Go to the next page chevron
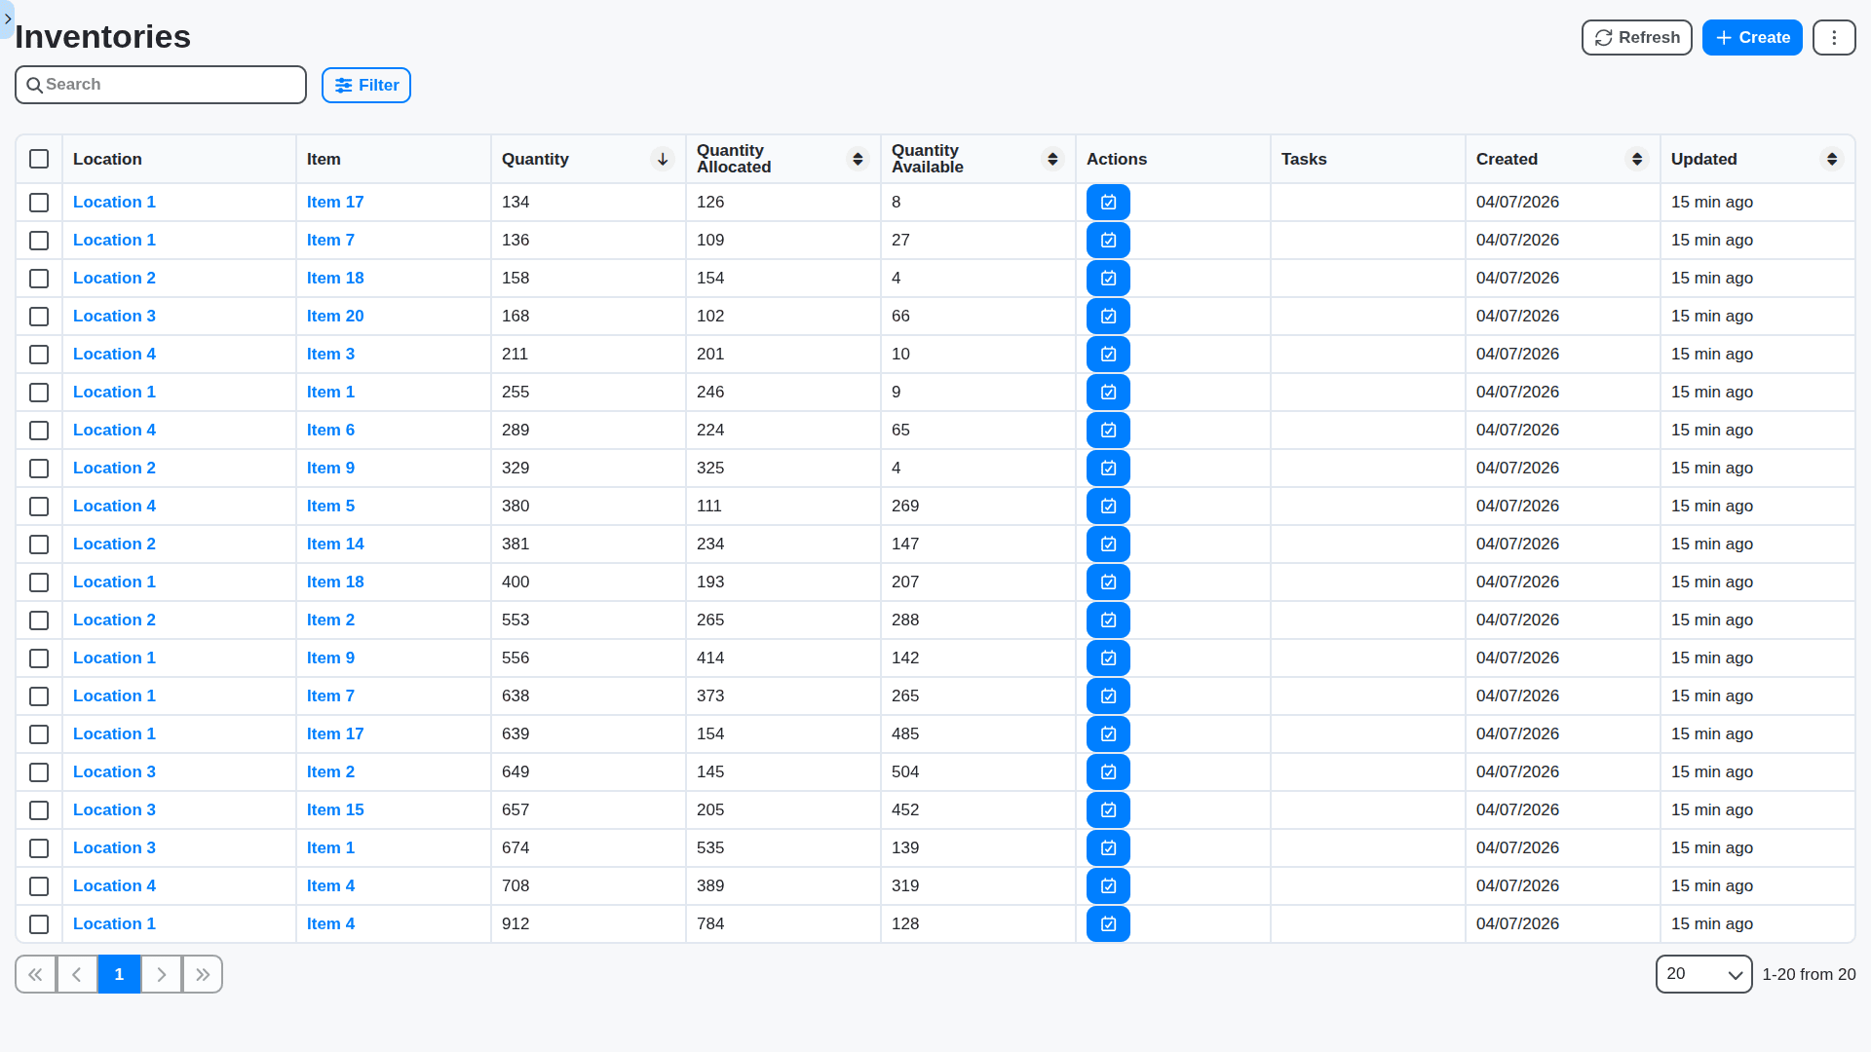This screenshot has height=1052, width=1871. pyautogui.click(x=161, y=974)
